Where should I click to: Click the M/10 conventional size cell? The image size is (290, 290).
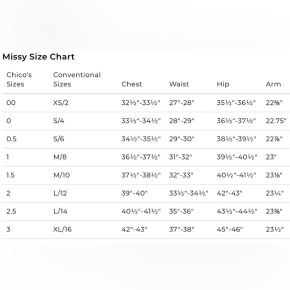tap(61, 175)
